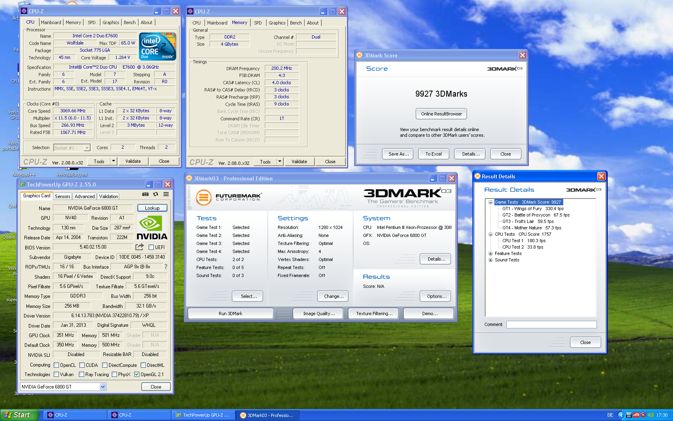Open SPD tab in CPU-Z memory window
The height and width of the screenshot is (421, 673).
[x=258, y=23]
